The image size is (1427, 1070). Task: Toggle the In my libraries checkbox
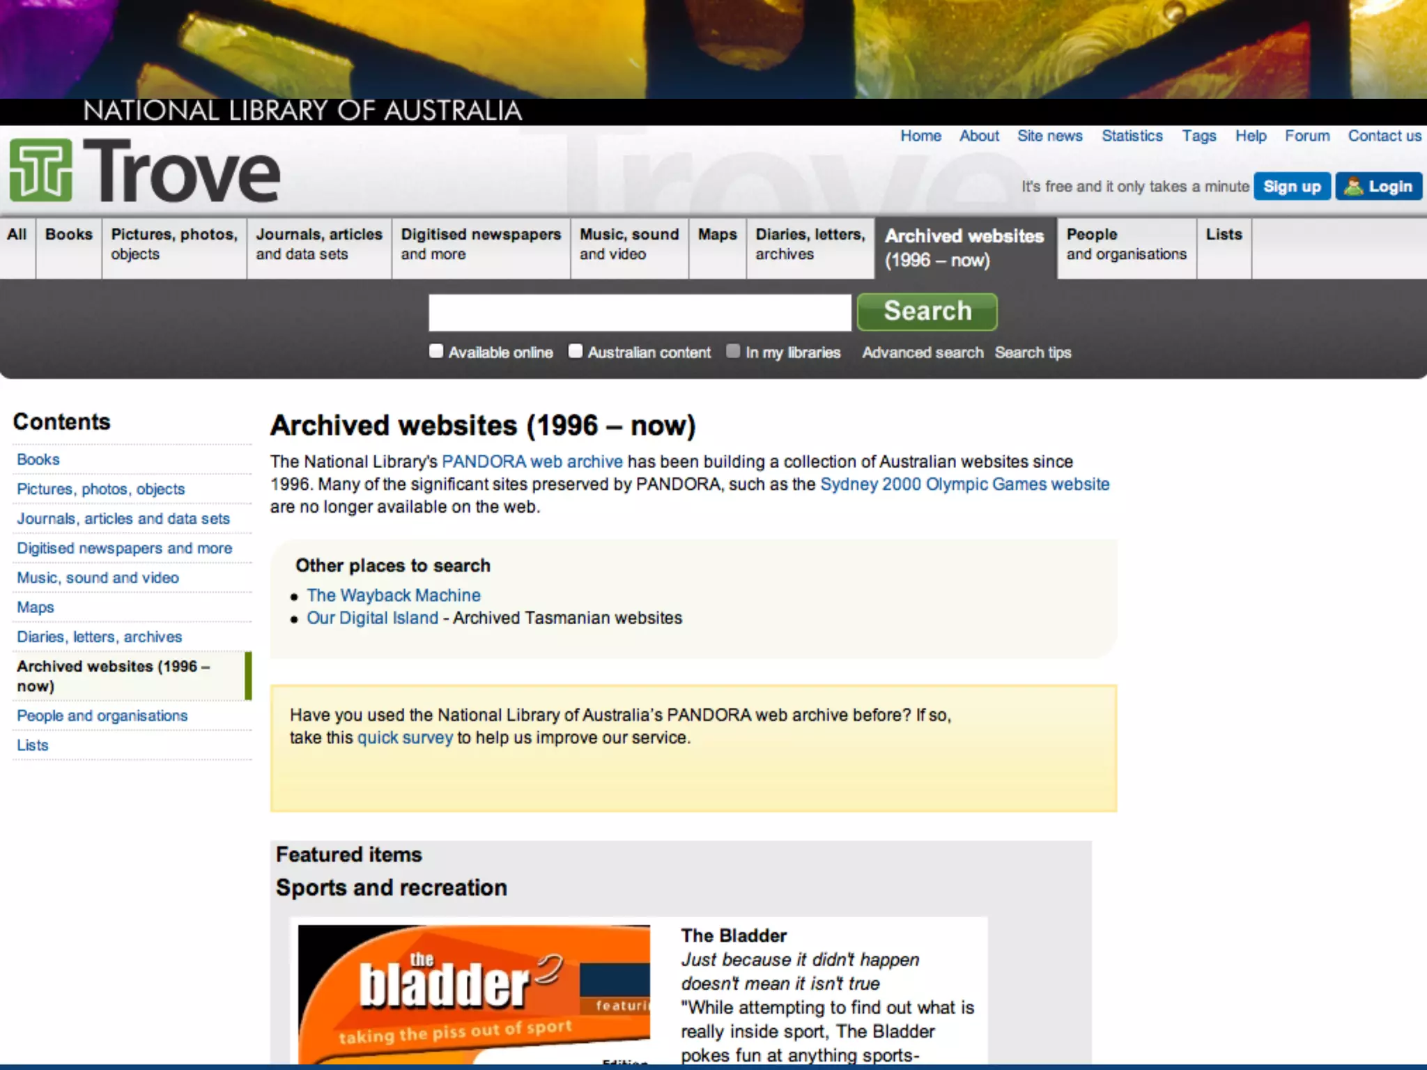point(733,351)
